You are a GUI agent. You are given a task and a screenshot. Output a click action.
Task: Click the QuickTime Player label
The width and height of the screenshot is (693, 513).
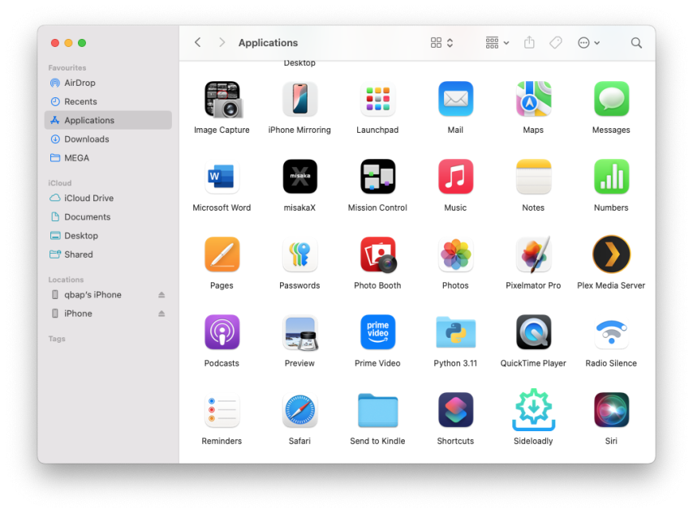click(533, 363)
